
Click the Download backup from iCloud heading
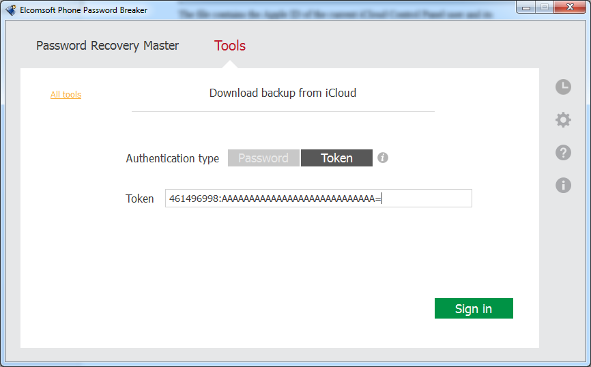click(x=283, y=93)
